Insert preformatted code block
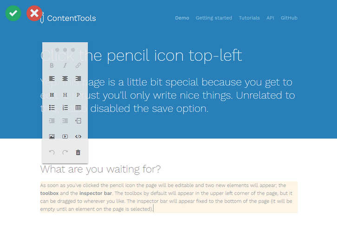This screenshot has width=337, height=225. pyautogui.click(x=78, y=136)
